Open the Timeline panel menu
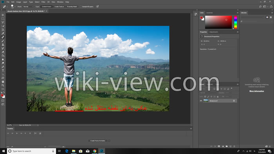This screenshot has height=154, width=274. coord(191,129)
